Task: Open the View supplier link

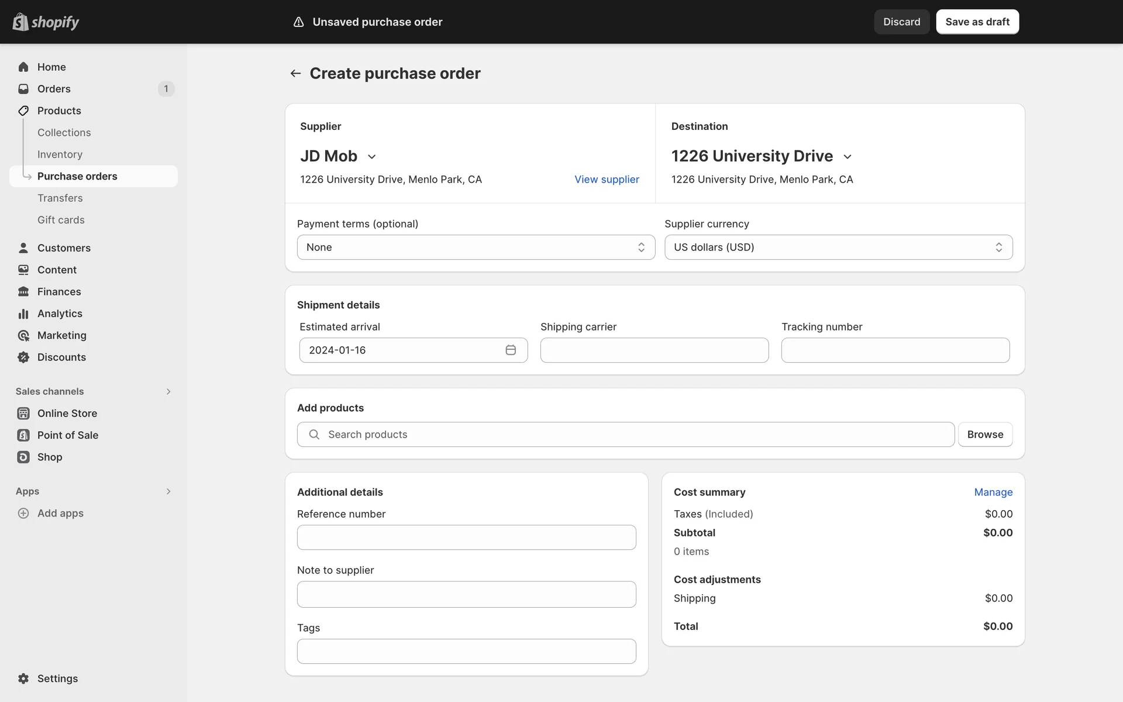Action: [607, 180]
